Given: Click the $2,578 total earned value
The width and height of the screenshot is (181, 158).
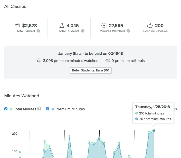Looking at the screenshot, I should (30, 26).
